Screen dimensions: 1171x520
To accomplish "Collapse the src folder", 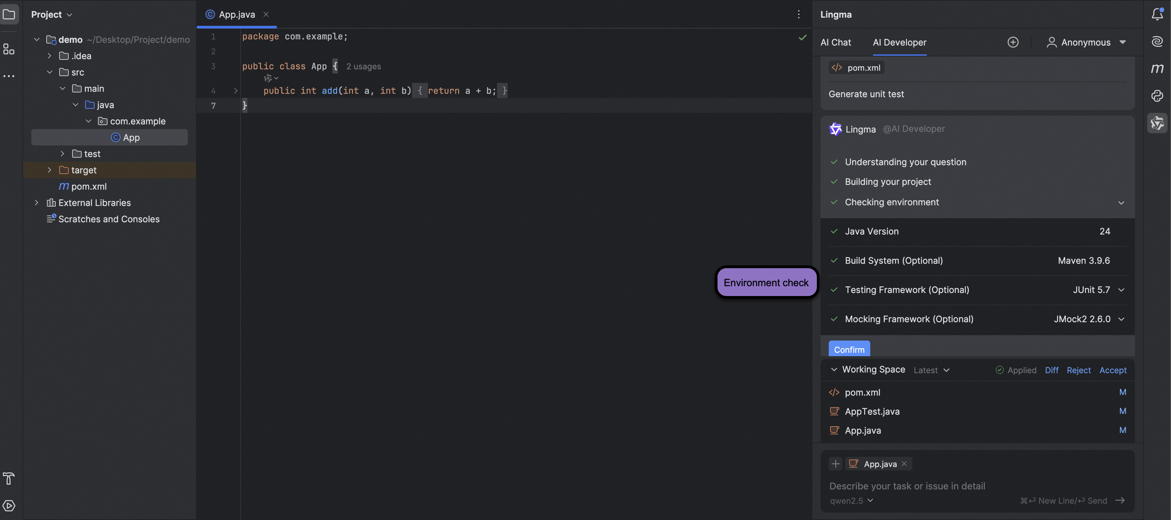I will [x=50, y=72].
